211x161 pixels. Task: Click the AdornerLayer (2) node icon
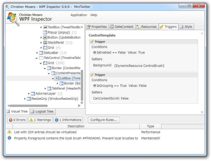pos(33,94)
